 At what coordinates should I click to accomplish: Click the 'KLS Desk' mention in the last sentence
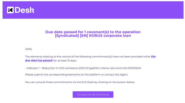88,82
